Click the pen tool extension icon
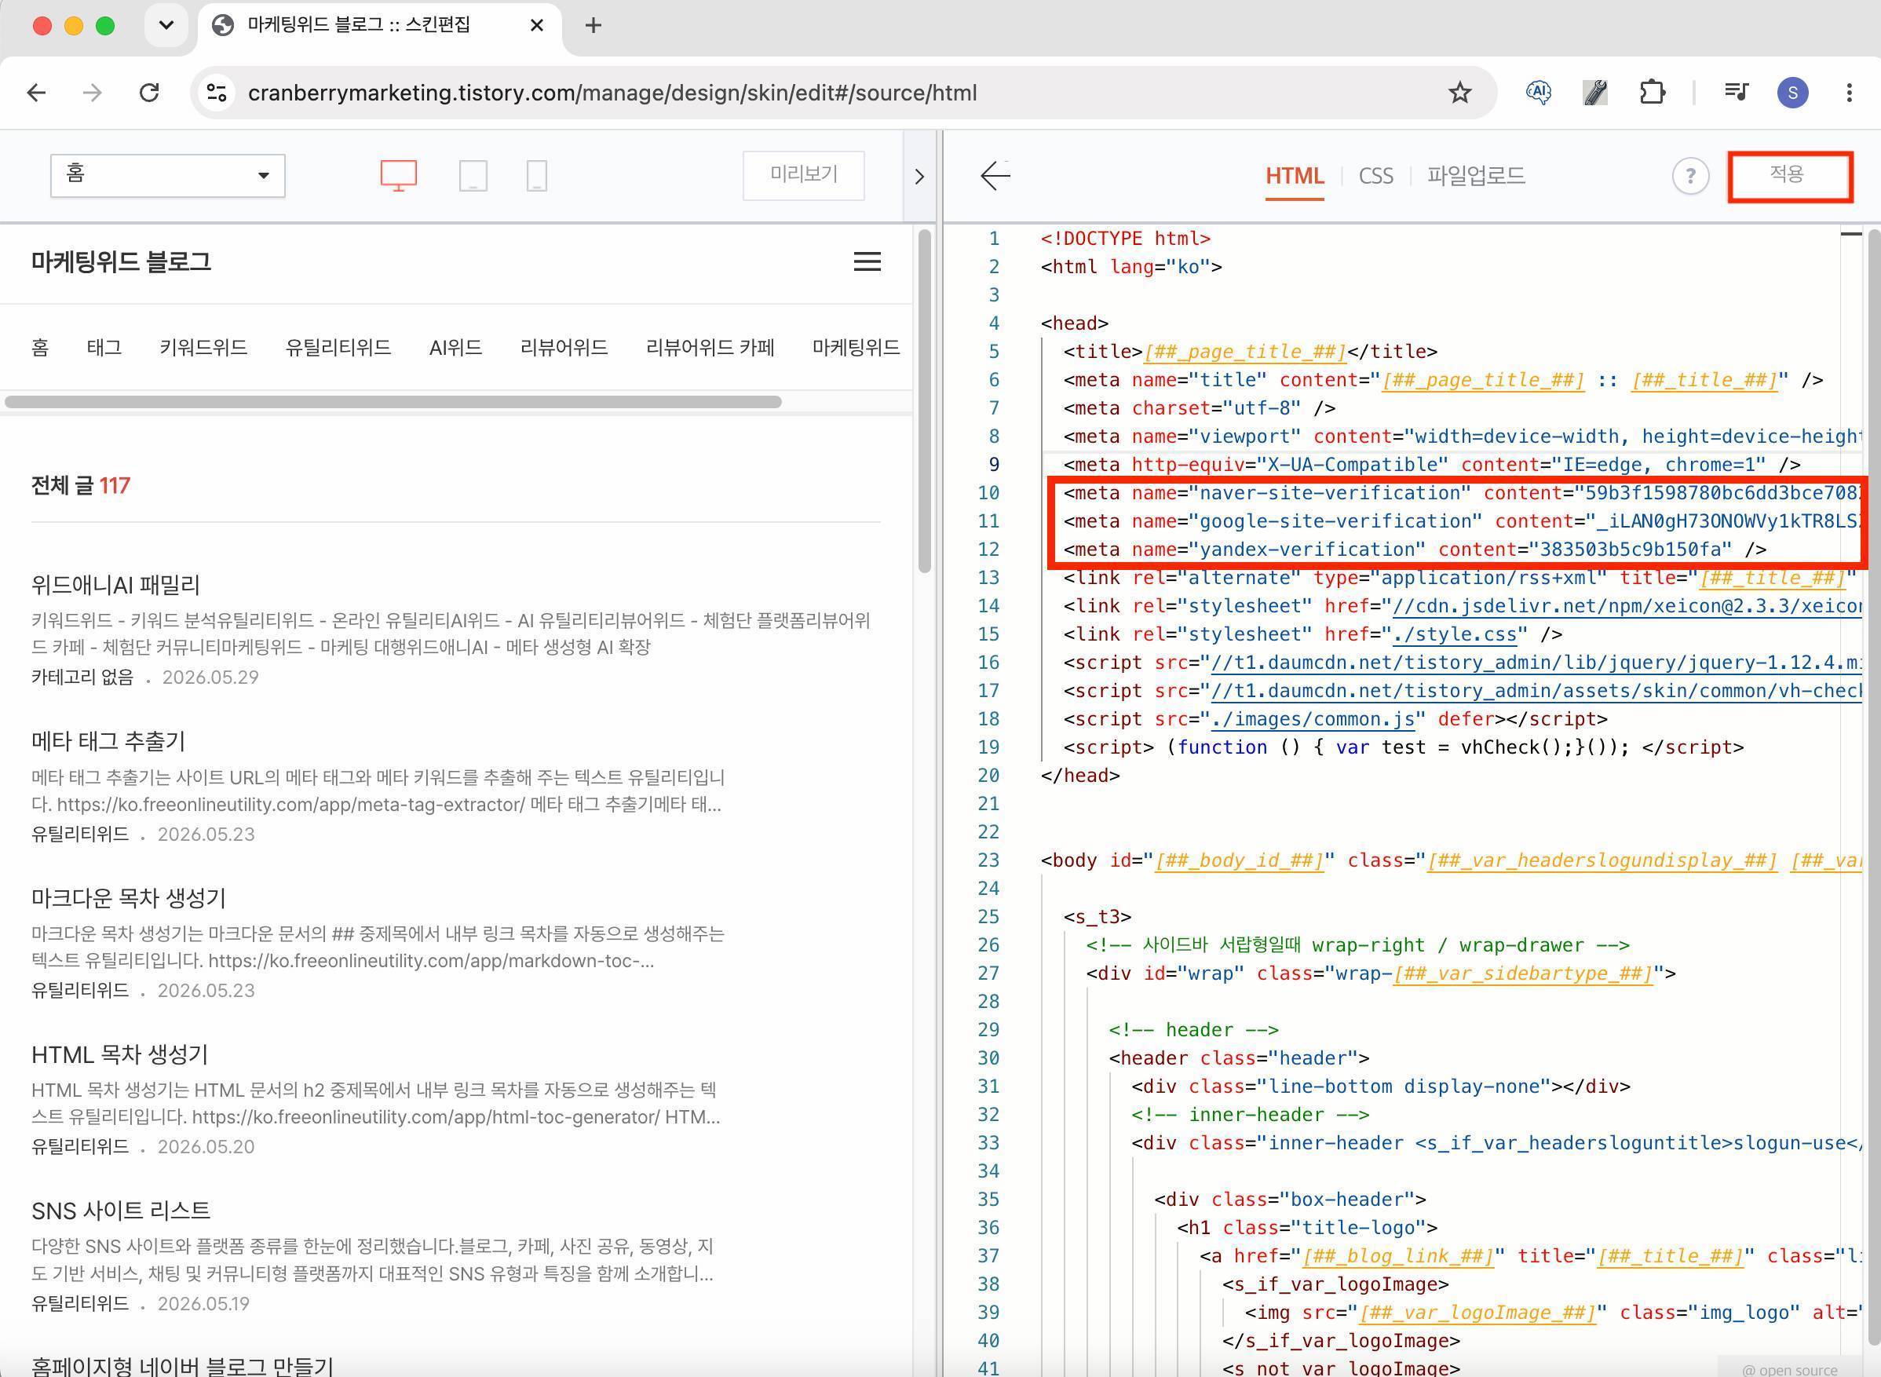The width and height of the screenshot is (1881, 1377). [1594, 93]
